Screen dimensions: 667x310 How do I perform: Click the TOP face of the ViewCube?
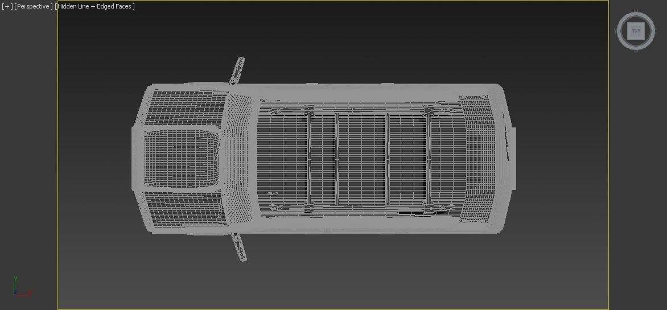[x=636, y=31]
